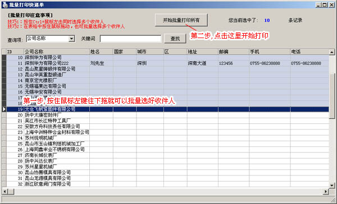Open the 查询项 dropdown arrow
This screenshot has width=337, height=204.
pyautogui.click(x=71, y=39)
